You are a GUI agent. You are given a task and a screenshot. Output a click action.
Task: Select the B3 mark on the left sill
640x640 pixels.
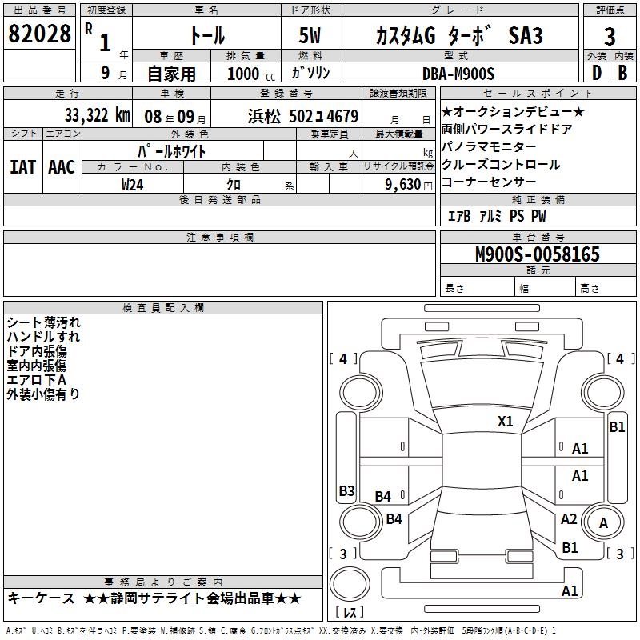pyautogui.click(x=346, y=490)
